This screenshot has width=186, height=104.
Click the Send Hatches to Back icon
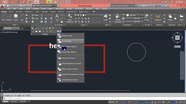[59, 80]
